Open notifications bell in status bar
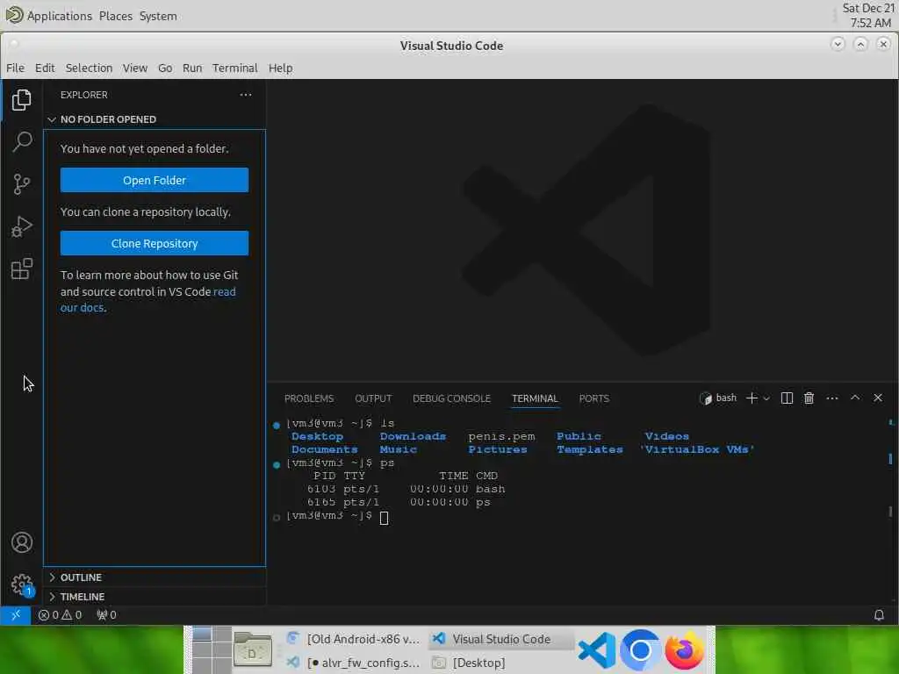The height and width of the screenshot is (674, 899). (878, 615)
